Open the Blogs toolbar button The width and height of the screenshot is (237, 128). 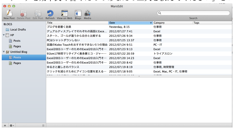pos(78,15)
